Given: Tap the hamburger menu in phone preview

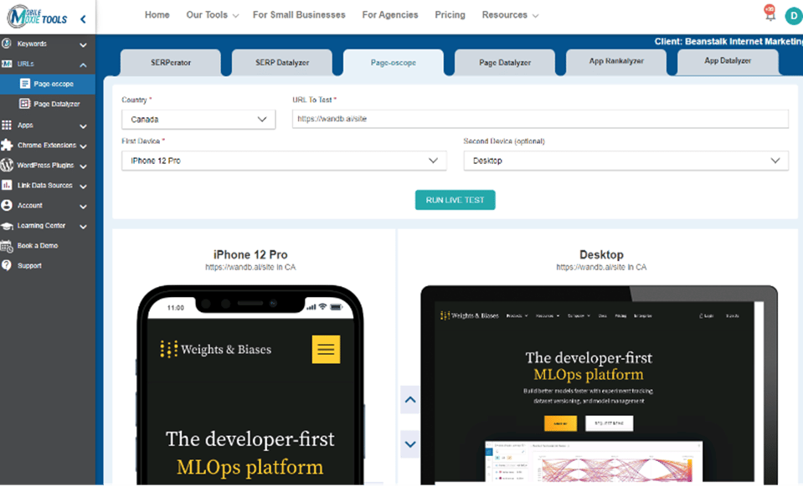Looking at the screenshot, I should [326, 349].
